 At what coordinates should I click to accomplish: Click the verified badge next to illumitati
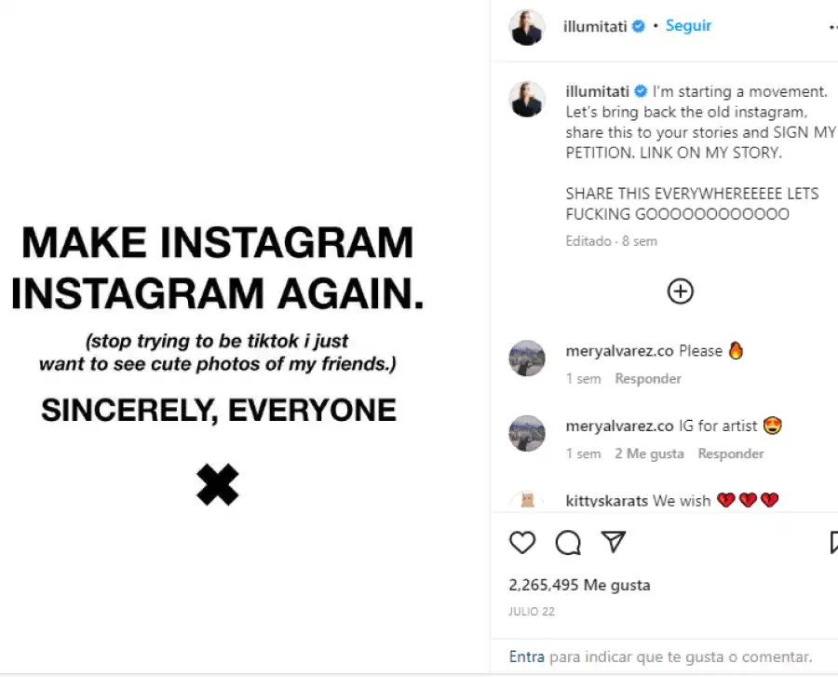point(640,26)
